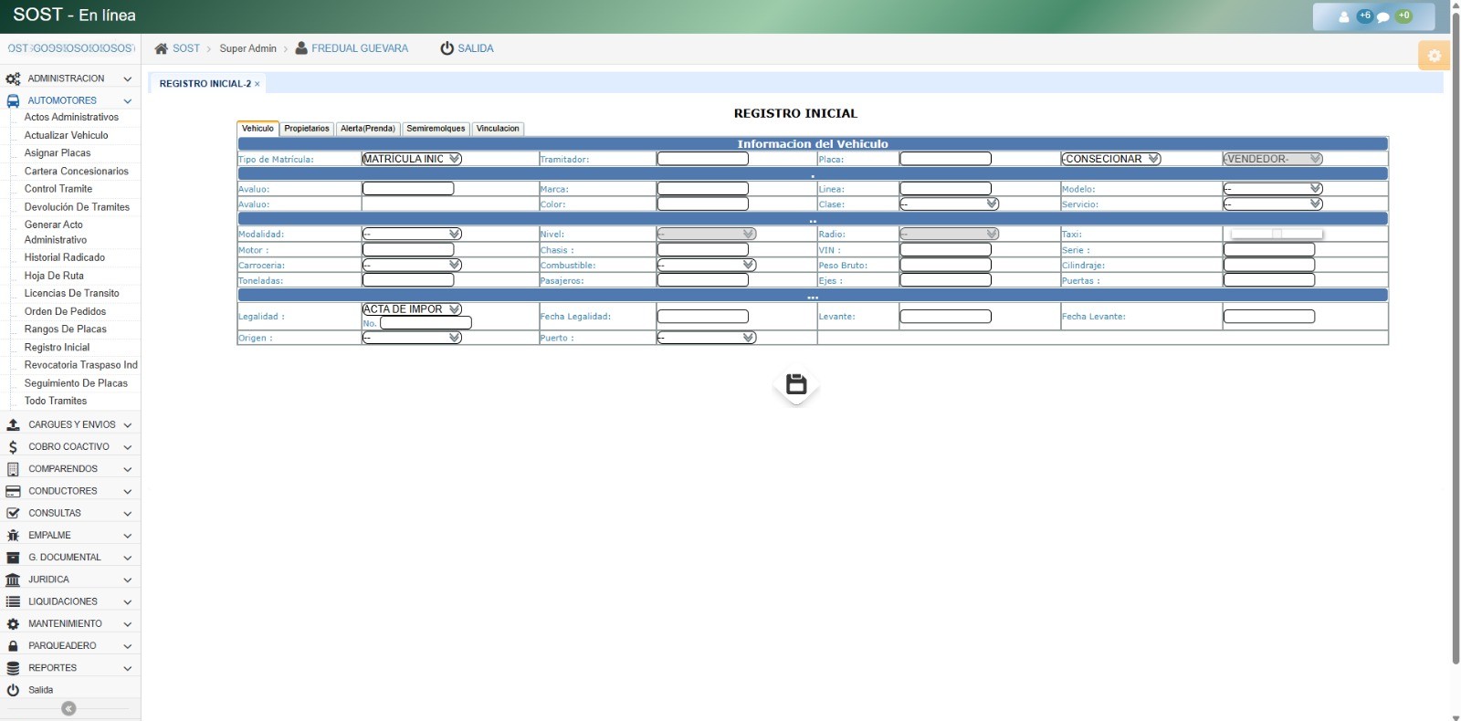Expand the Combustible dropdown
This screenshot has height=721, width=1461.
[x=706, y=266]
